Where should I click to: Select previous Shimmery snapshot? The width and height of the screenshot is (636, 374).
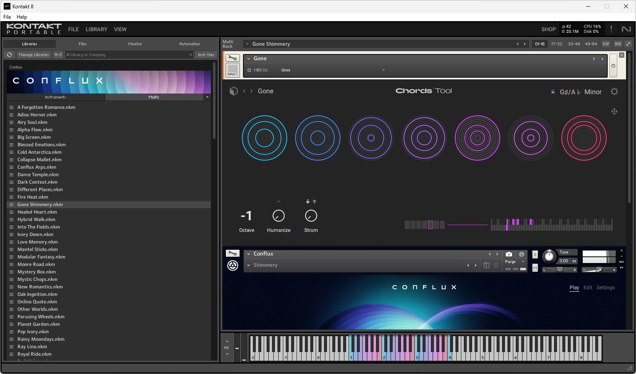coord(468,265)
